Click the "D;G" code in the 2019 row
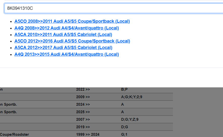 124,127
